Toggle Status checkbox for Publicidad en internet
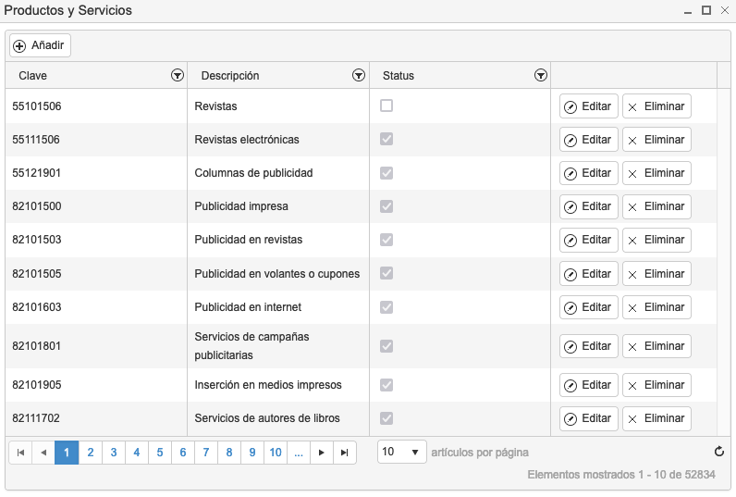This screenshot has height=497, width=736. (x=386, y=307)
